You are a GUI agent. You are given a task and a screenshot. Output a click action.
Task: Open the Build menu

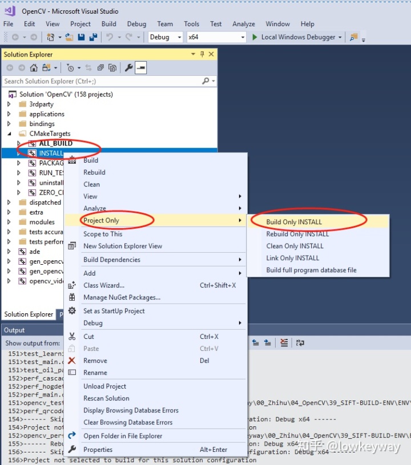click(109, 24)
